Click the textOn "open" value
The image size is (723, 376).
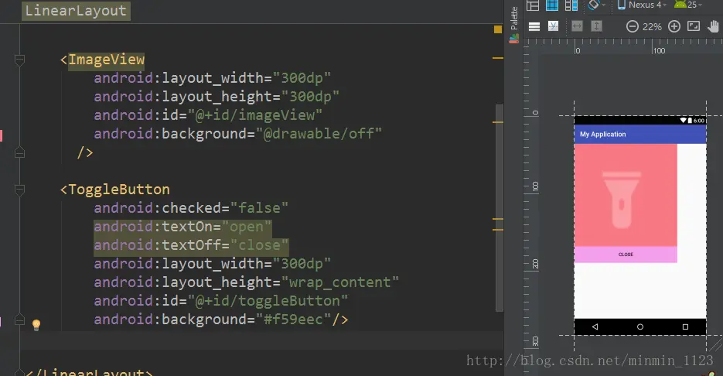[247, 227]
